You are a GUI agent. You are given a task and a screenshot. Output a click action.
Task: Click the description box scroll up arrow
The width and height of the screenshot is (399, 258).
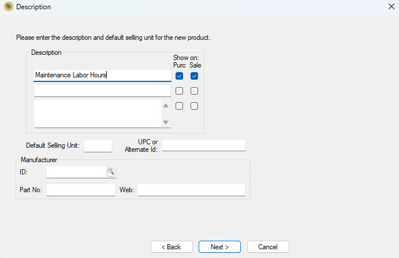[166, 106]
